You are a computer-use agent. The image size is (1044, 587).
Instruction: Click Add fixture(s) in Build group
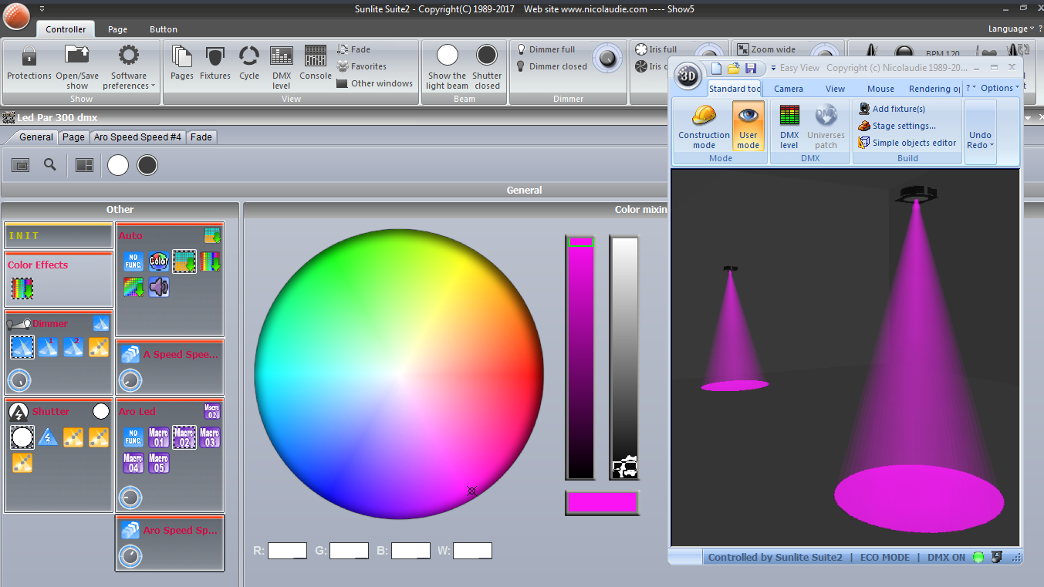tap(898, 109)
